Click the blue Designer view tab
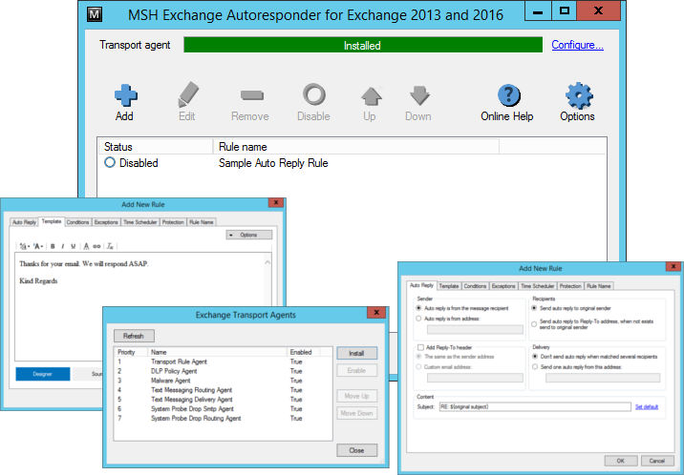Screen dimensions: 684x475 (x=43, y=374)
